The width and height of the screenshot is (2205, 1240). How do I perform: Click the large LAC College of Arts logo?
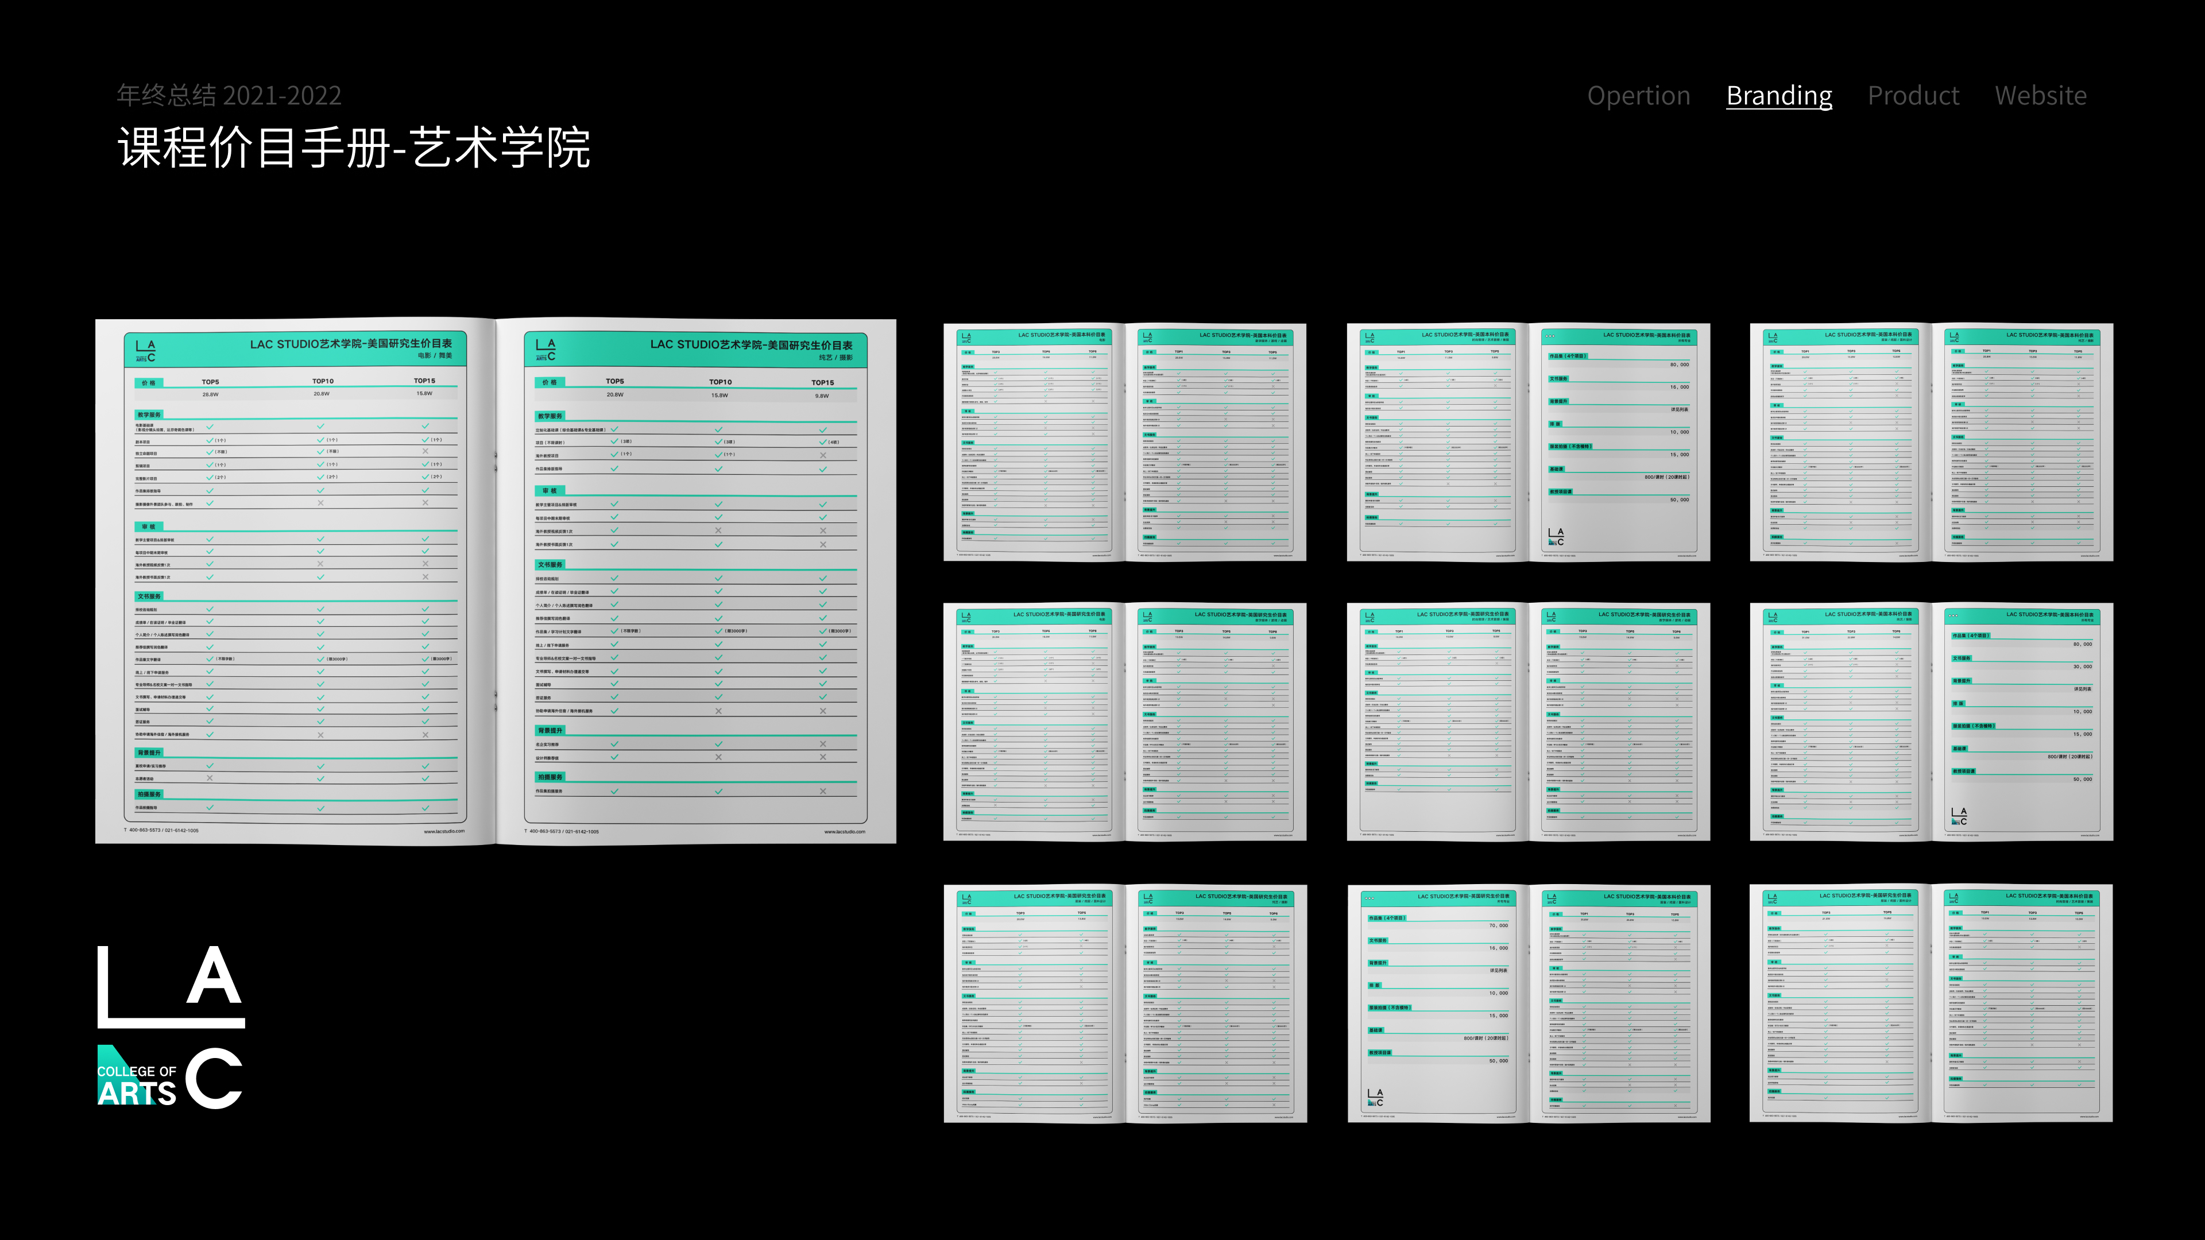pyautogui.click(x=171, y=1027)
